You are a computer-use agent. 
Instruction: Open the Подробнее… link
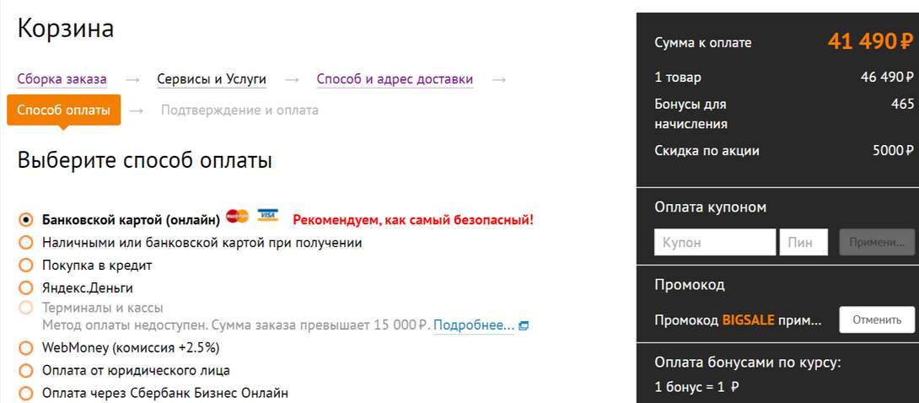tap(474, 325)
